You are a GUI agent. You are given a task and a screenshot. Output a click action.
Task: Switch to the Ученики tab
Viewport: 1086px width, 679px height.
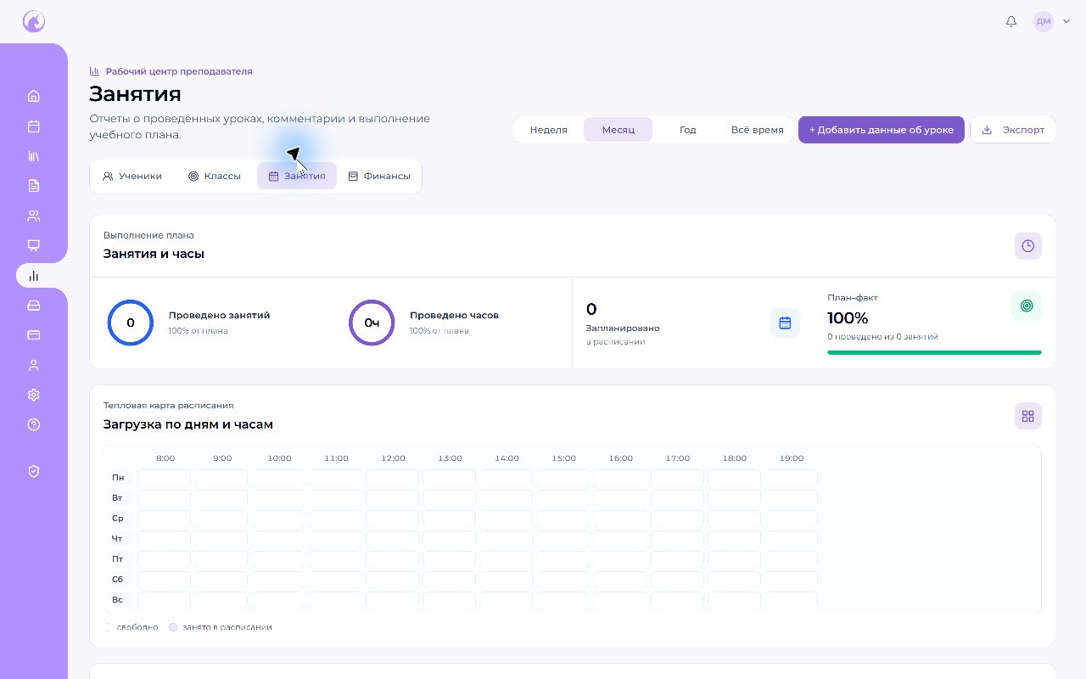coord(132,177)
